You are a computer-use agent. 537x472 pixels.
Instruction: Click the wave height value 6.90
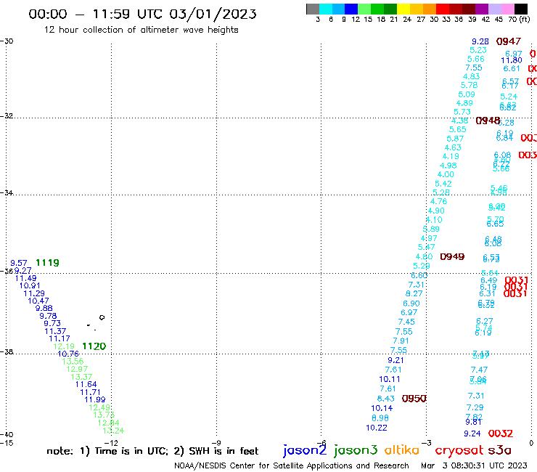coord(411,304)
